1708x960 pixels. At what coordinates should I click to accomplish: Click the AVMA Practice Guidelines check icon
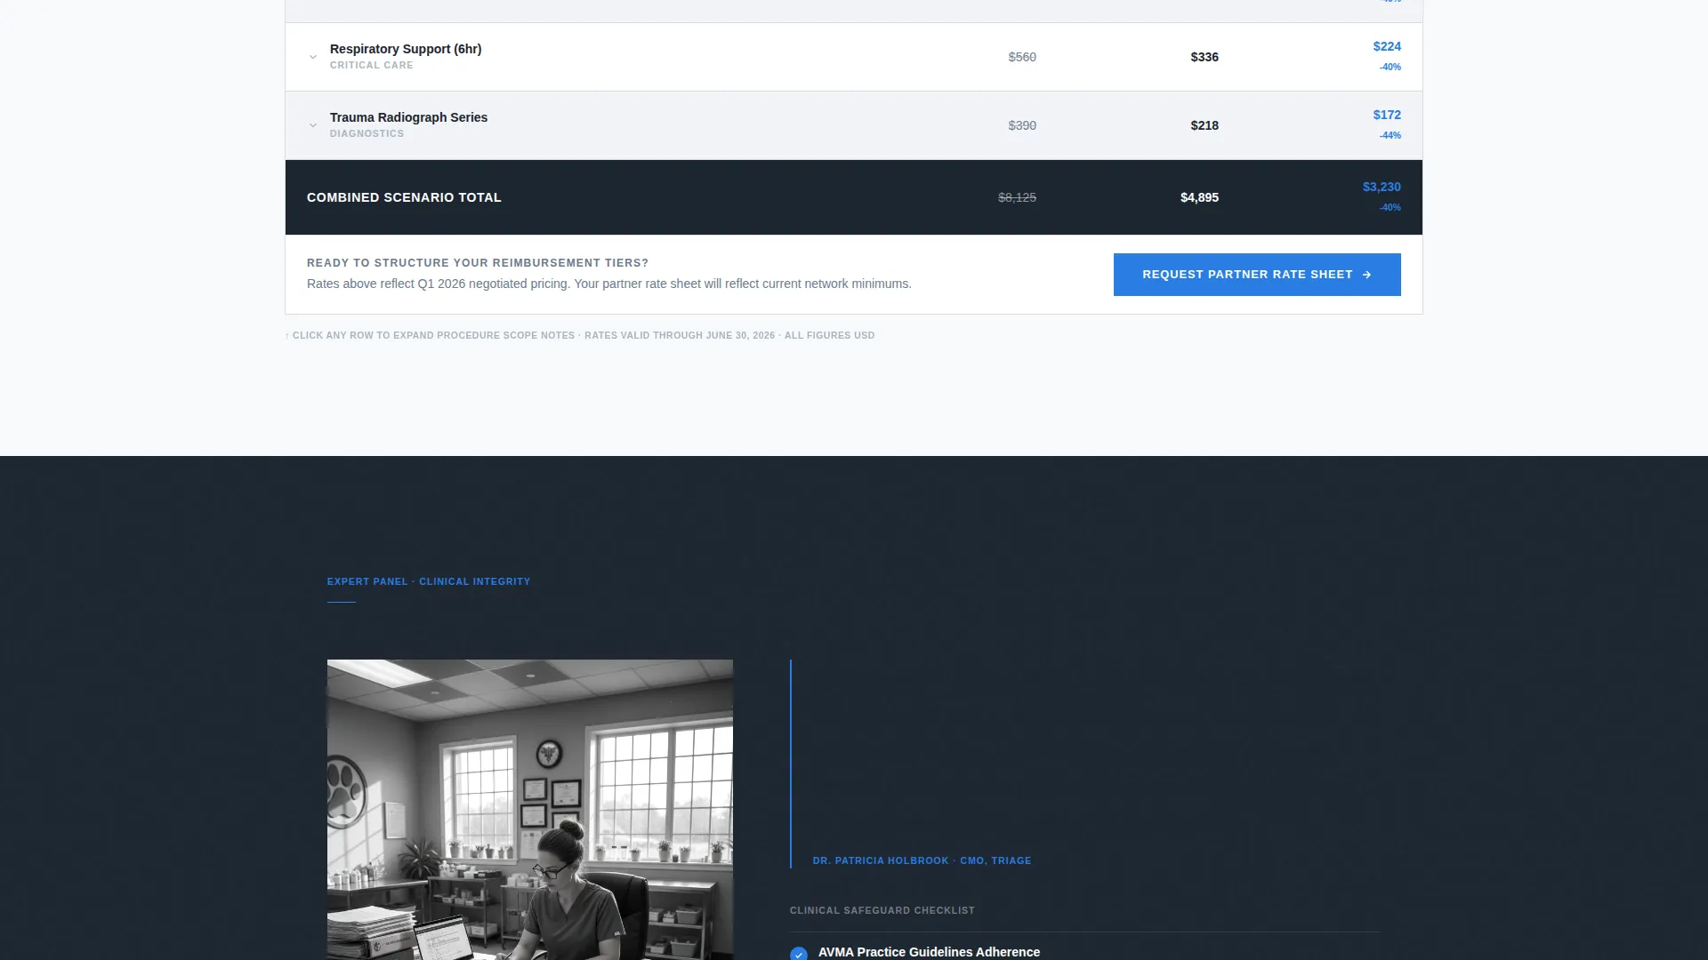[799, 954]
